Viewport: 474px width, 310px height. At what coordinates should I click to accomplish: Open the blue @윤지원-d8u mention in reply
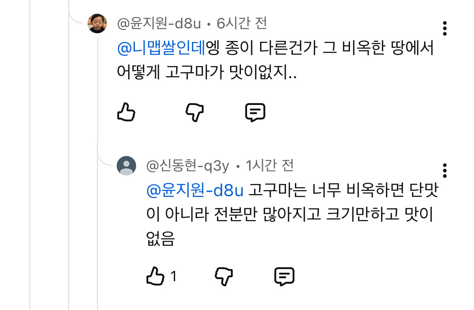195,190
